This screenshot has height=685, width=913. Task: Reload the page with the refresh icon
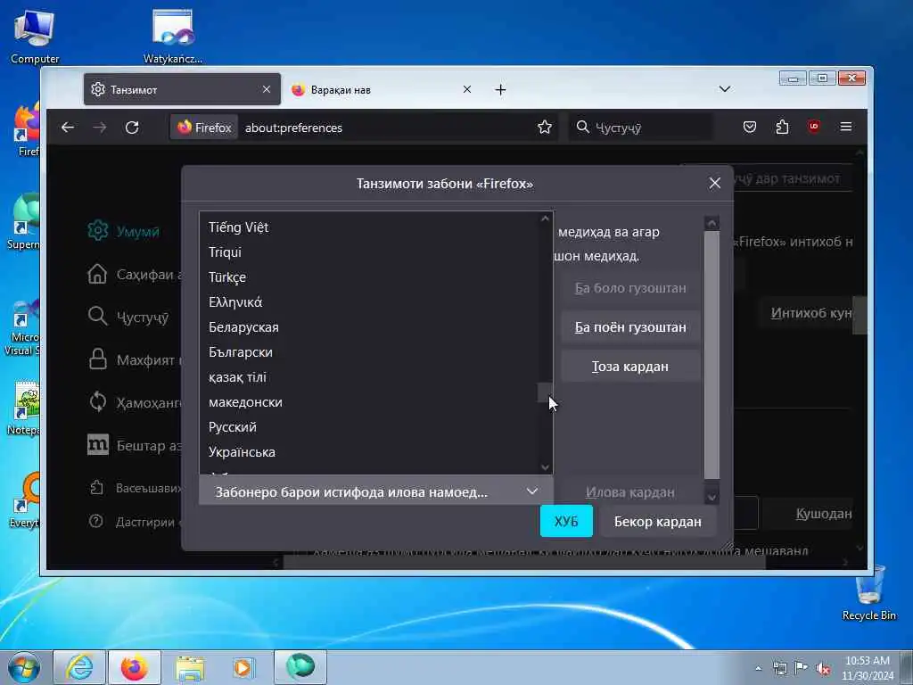tap(132, 127)
